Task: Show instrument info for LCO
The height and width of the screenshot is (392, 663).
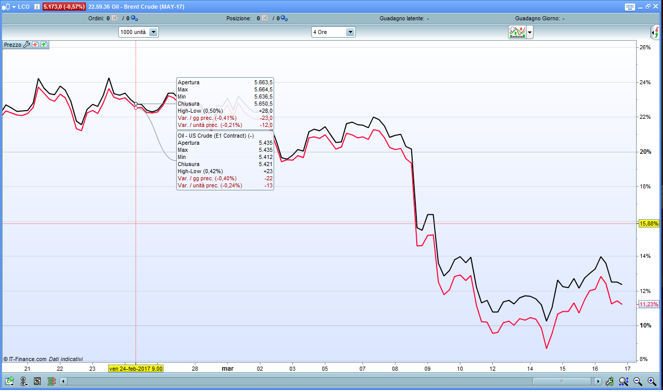Action: (37, 7)
